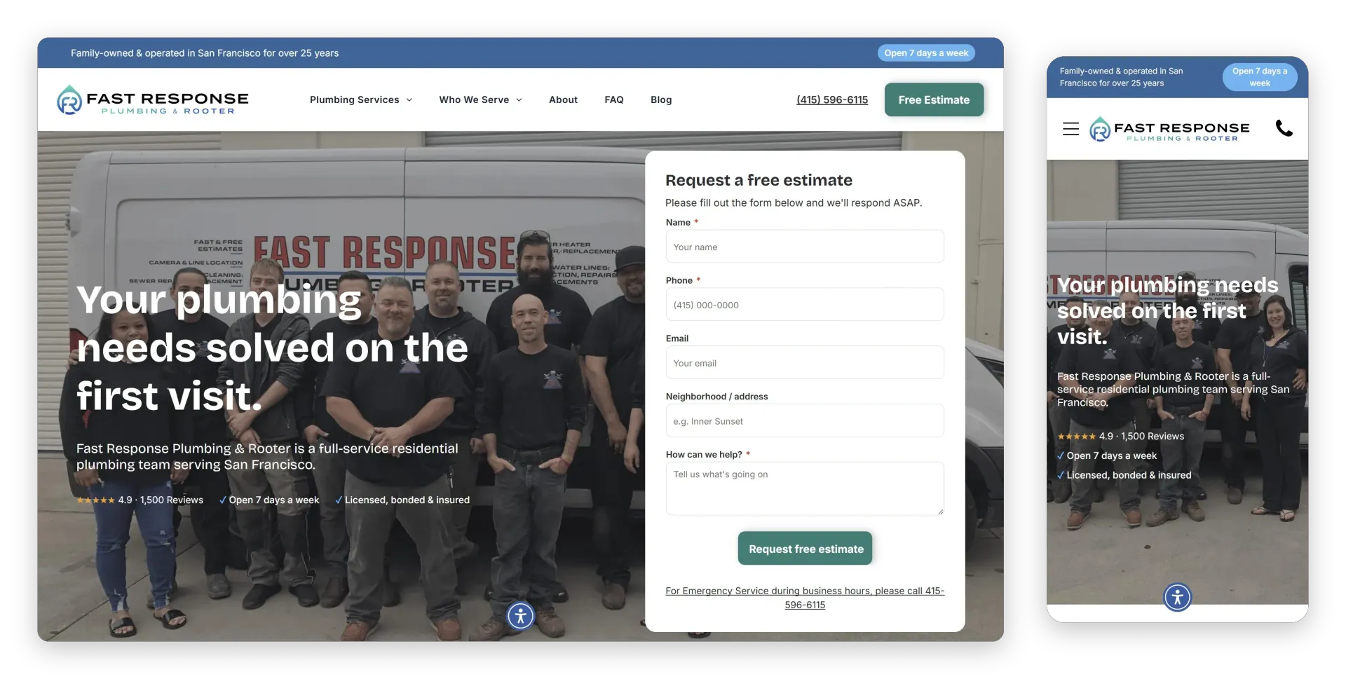Image resolution: width=1346 pixels, height=679 pixels.
Task: Open the accessibility widget on desktop view
Action: point(520,616)
